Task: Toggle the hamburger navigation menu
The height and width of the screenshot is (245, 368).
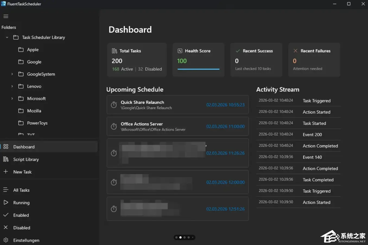Action: pos(6,16)
